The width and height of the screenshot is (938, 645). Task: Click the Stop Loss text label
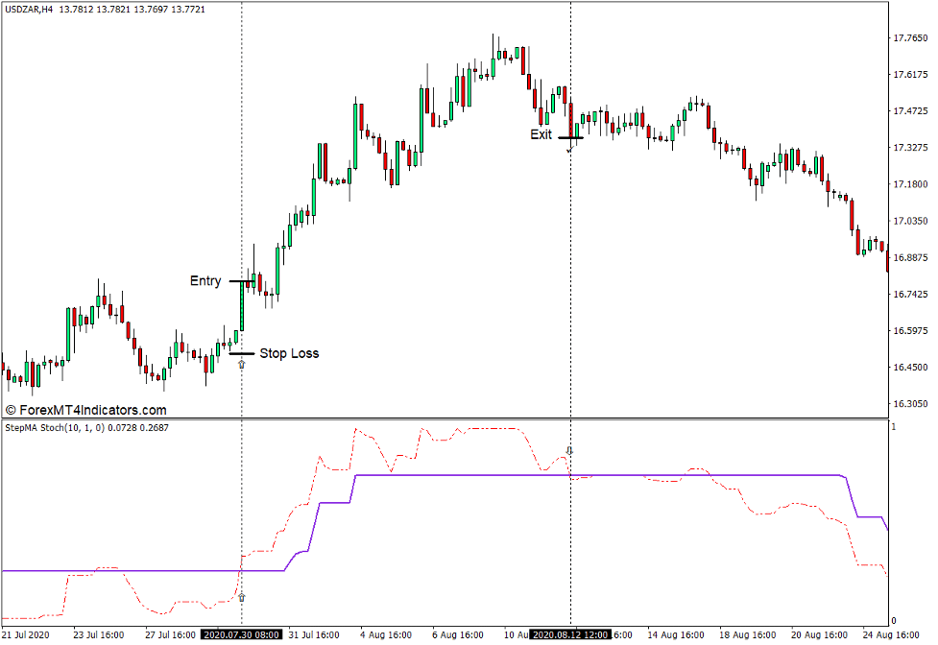(x=290, y=353)
